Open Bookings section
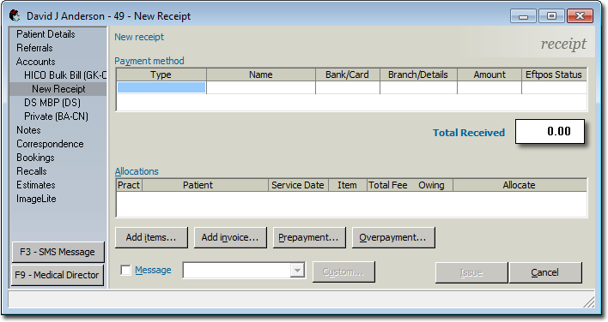Viewport: 608px width, 322px height. point(35,158)
